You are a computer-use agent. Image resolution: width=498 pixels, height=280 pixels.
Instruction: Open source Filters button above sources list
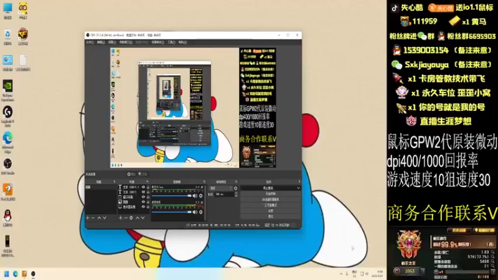coord(143,174)
